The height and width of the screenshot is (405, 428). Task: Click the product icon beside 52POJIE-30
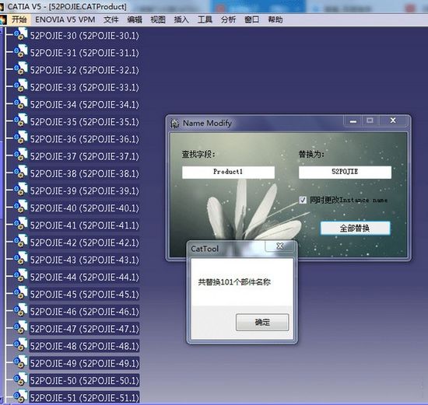(x=21, y=34)
